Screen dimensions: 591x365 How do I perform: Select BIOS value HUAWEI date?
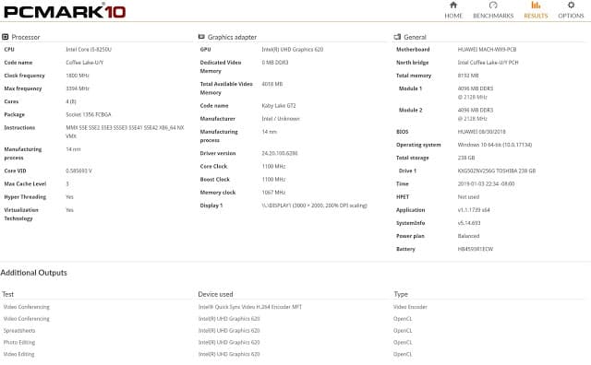[481, 132]
